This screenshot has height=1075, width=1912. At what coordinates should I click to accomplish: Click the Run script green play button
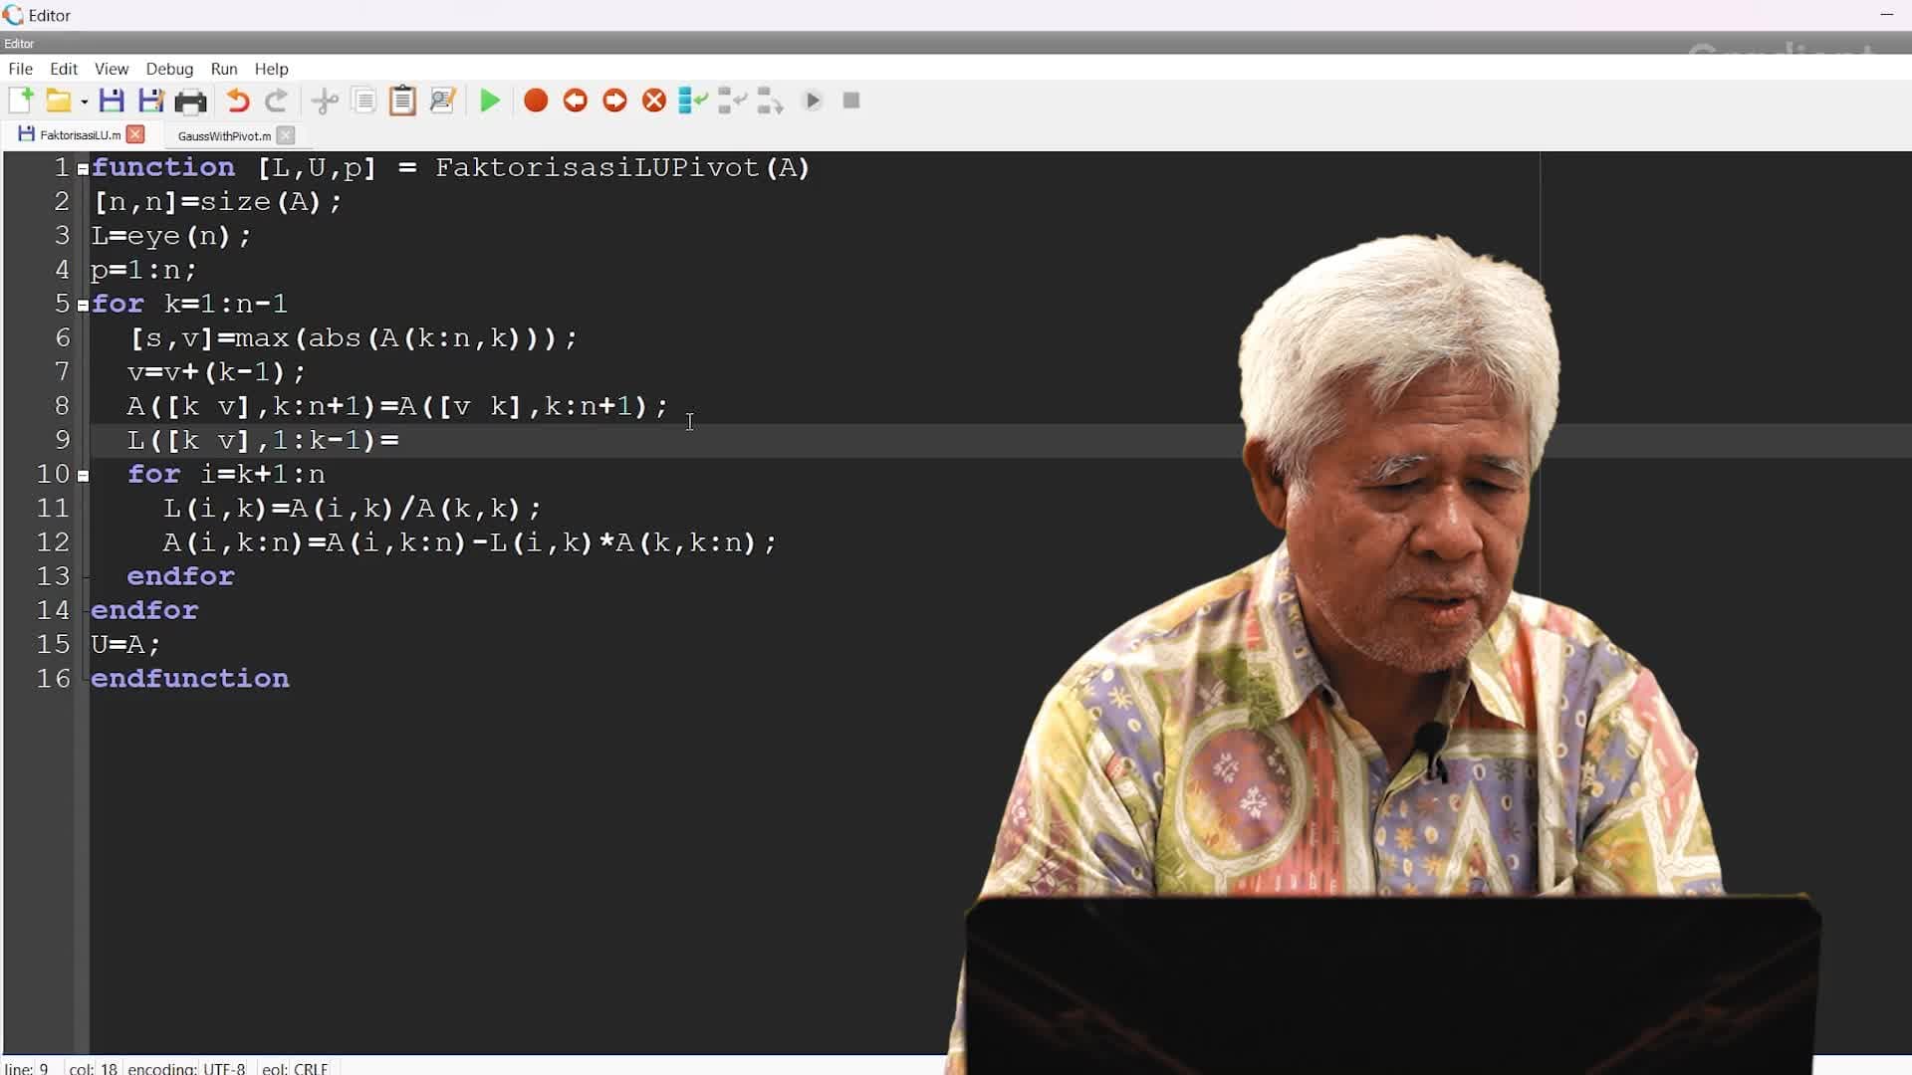click(489, 100)
